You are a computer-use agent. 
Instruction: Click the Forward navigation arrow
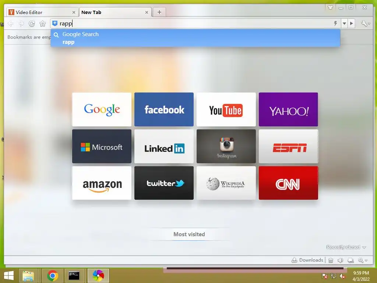tap(21, 23)
